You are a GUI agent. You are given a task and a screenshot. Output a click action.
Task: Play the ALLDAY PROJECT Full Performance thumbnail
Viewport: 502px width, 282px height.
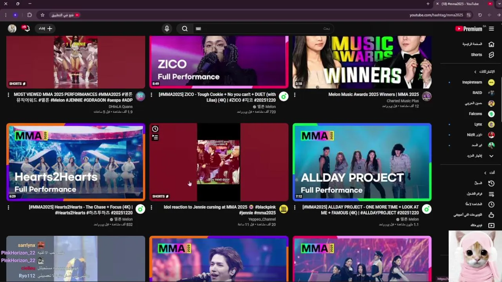point(362,162)
